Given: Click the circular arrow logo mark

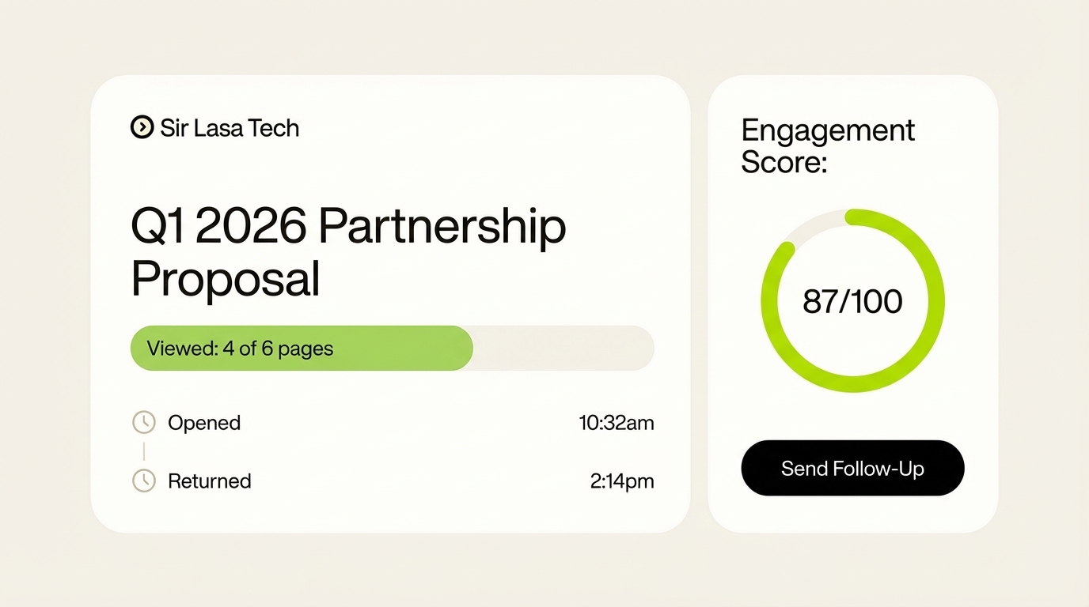Looking at the screenshot, I should point(141,127).
